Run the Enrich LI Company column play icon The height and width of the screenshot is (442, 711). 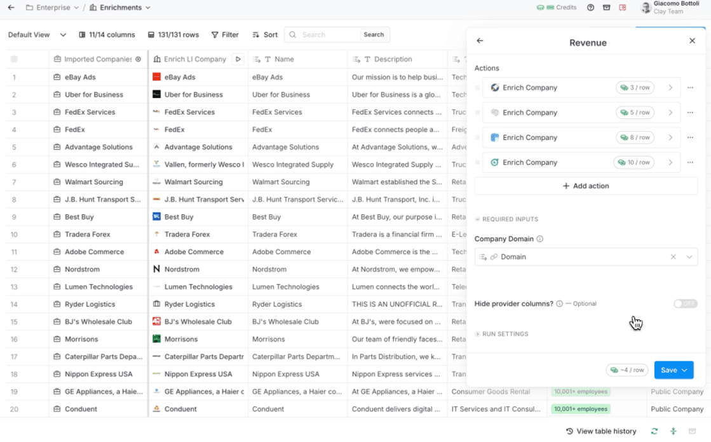point(238,59)
